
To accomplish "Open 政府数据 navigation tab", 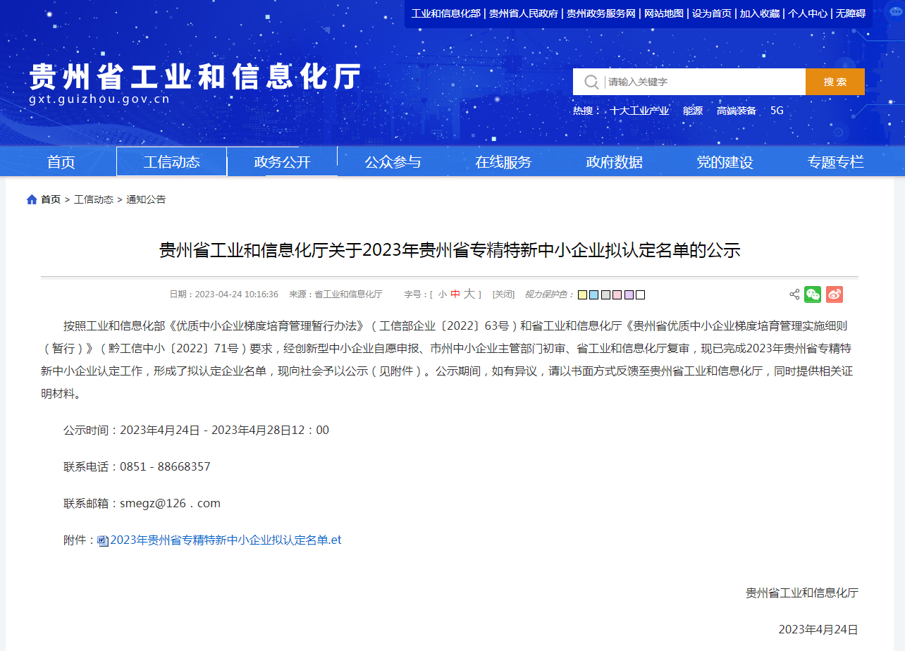I will (x=615, y=162).
